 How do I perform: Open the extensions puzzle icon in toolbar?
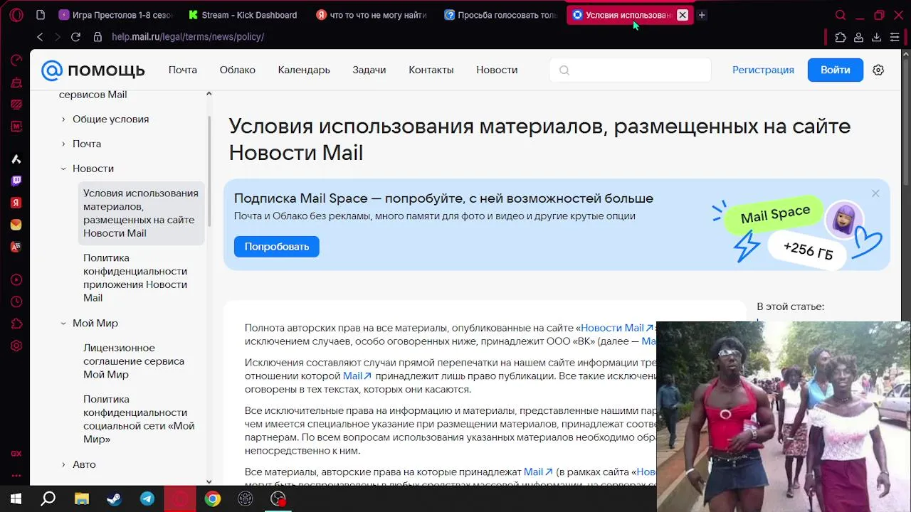coord(841,37)
